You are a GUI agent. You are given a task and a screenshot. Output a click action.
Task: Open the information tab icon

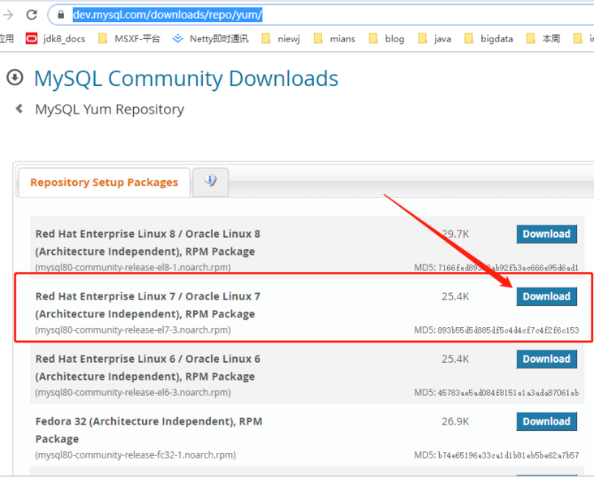210,181
